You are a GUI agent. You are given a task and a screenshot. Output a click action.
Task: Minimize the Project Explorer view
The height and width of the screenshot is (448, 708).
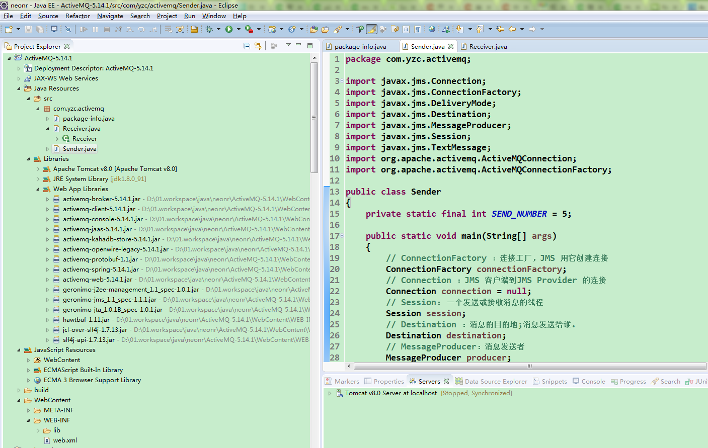click(298, 45)
